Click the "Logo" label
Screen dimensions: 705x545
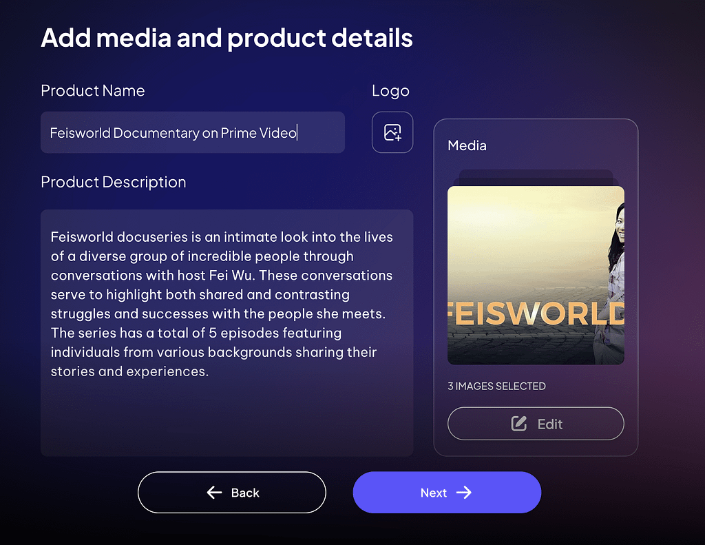[390, 91]
